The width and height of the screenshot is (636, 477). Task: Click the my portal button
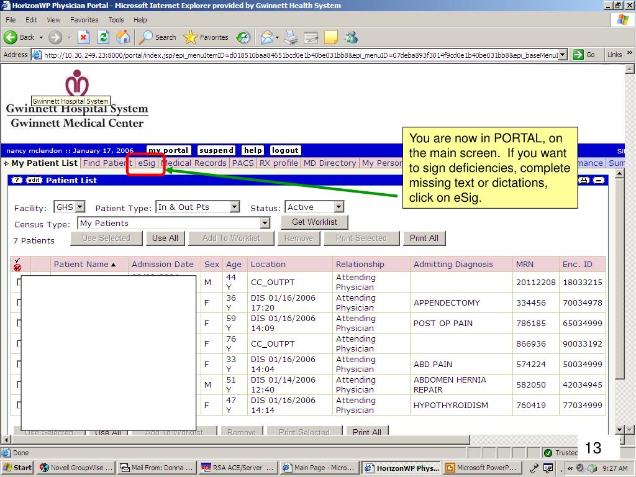click(168, 150)
